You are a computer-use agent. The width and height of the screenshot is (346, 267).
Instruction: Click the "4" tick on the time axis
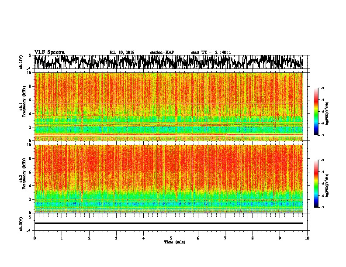(144, 238)
